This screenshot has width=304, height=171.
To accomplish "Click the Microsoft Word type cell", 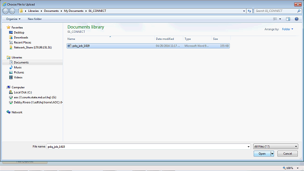I will (196, 46).
